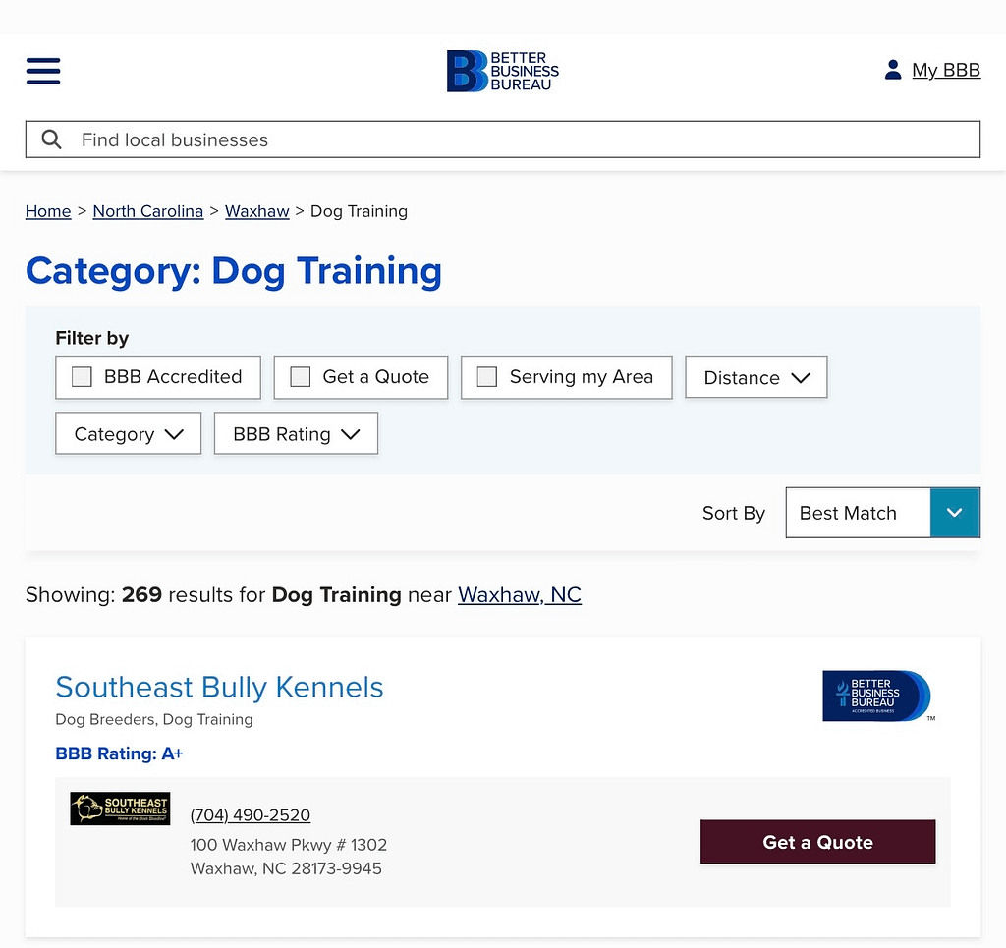Viewport: 1006px width, 948px height.
Task: Click Dog Breeders, Dog Training category text
Action: point(154,719)
